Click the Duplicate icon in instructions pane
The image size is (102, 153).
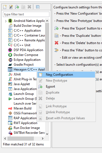[56, 36]
